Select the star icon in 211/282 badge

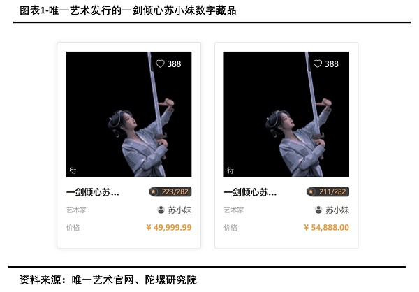311,191
